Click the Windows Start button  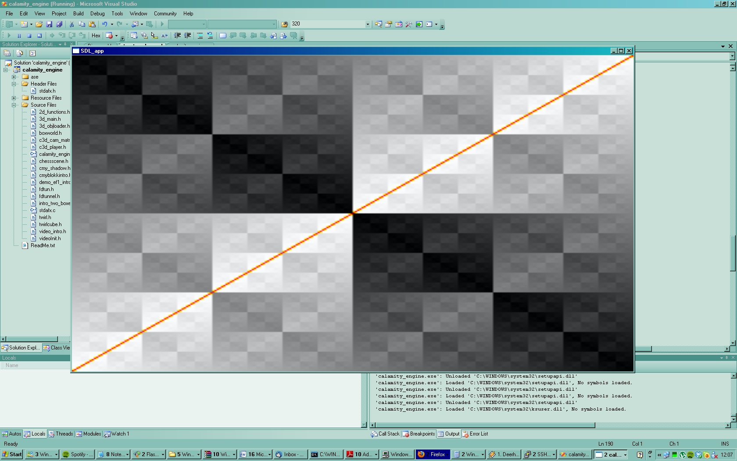tap(12, 454)
